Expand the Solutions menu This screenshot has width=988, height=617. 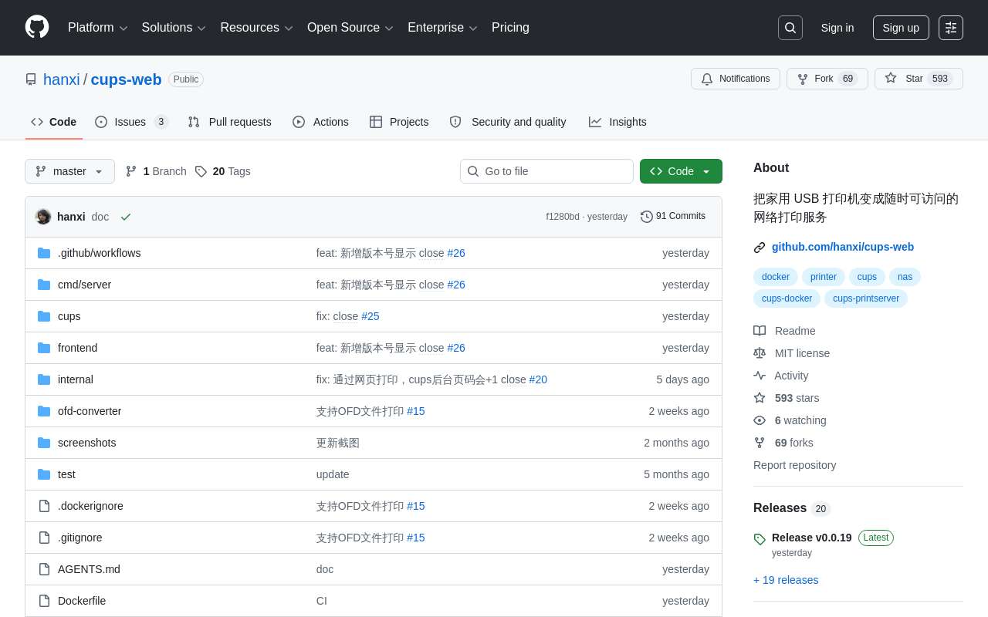pyautogui.click(x=174, y=28)
